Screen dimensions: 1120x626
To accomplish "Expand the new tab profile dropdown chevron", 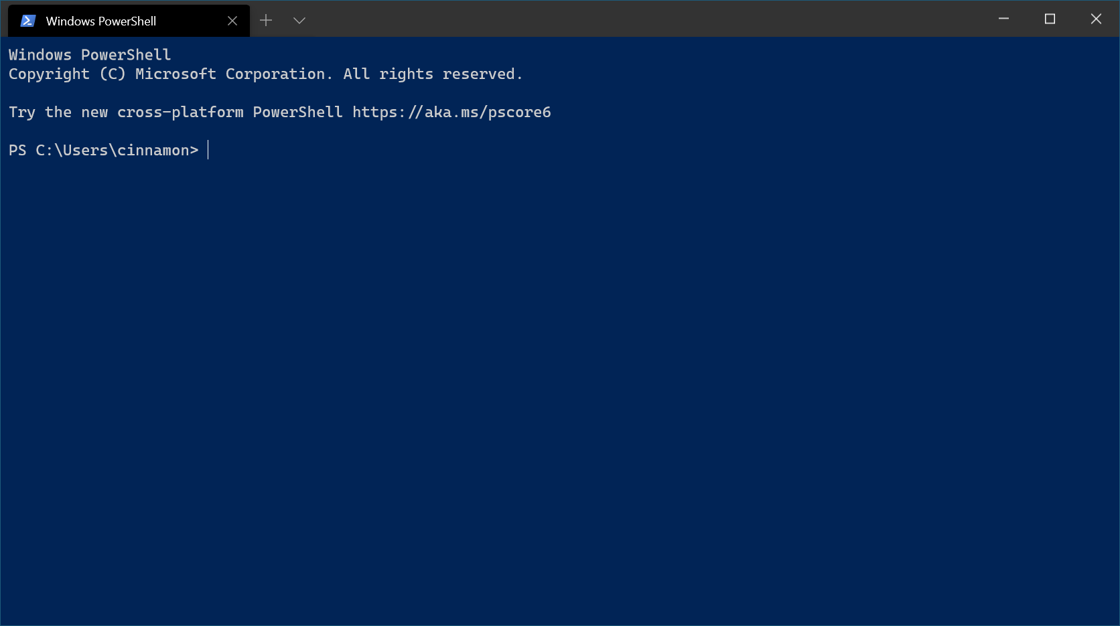I will pyautogui.click(x=299, y=21).
